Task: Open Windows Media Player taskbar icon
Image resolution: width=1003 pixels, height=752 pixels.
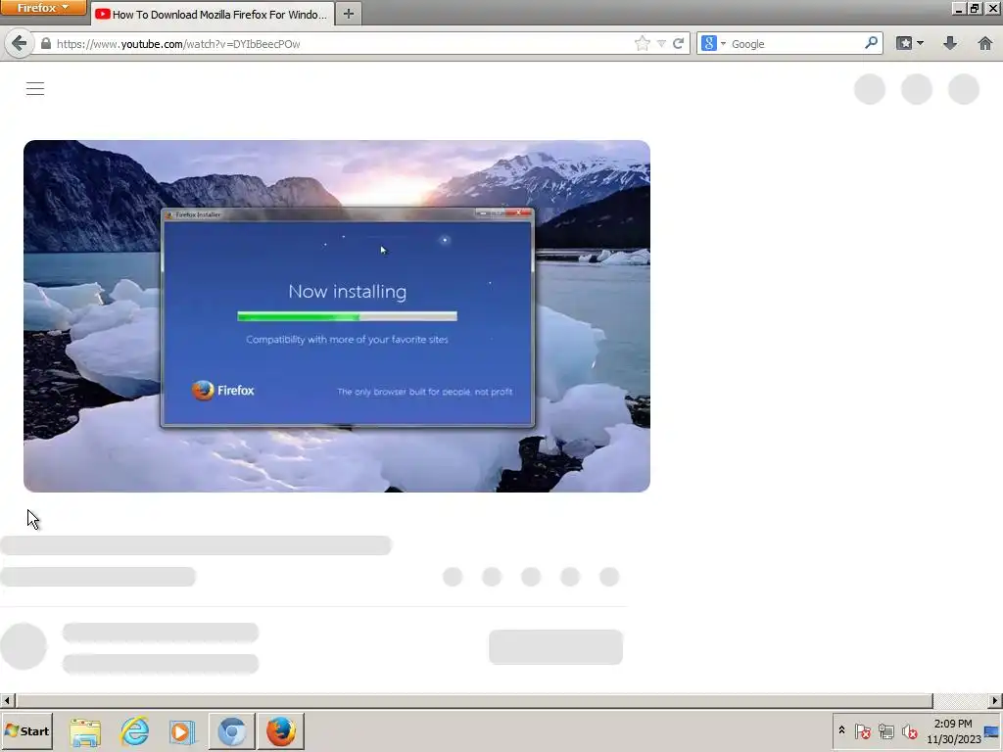Action: (182, 731)
